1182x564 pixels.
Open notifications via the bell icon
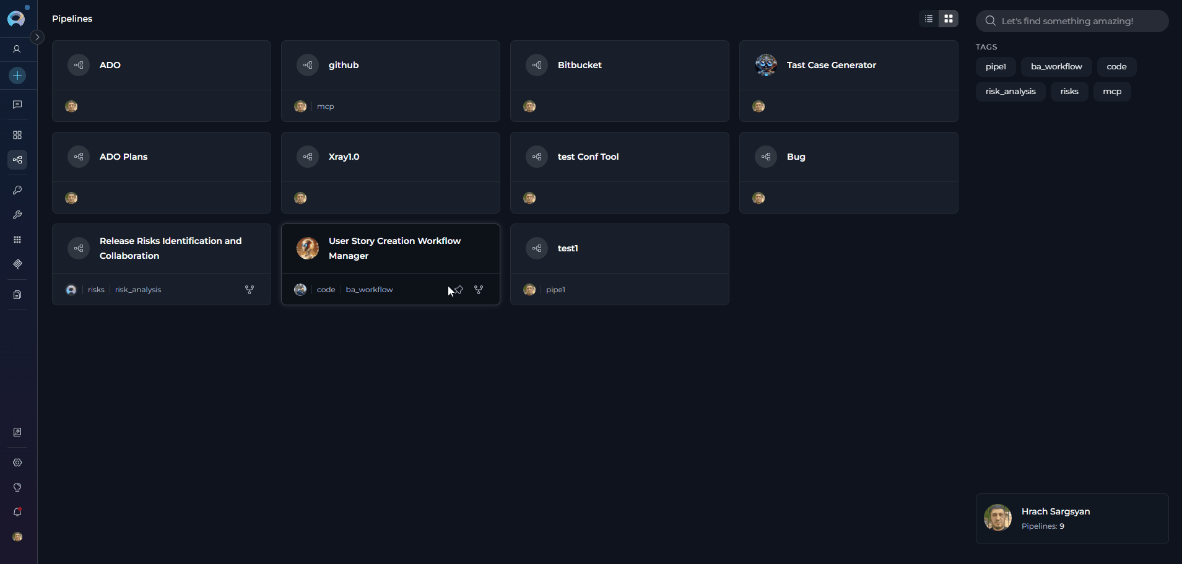[17, 512]
